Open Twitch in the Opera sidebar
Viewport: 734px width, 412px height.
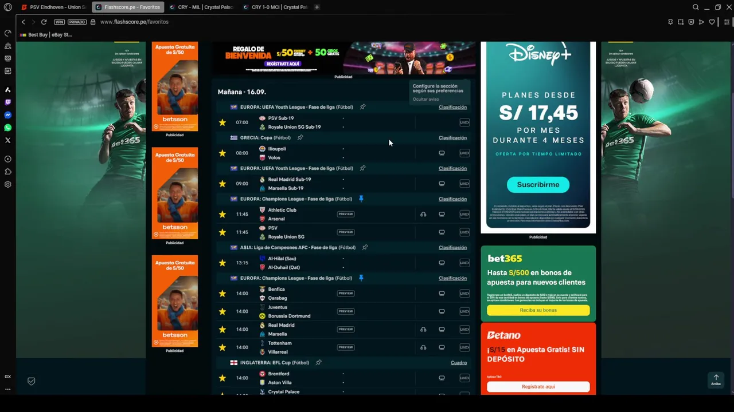(8, 102)
